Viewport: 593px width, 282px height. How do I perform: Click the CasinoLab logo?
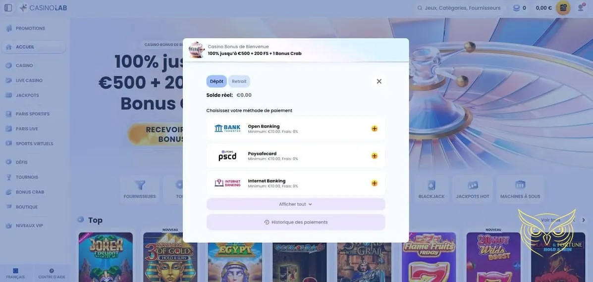(x=43, y=7)
